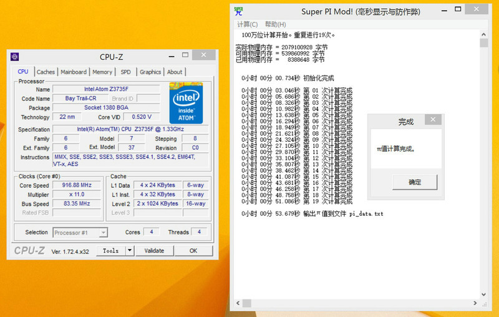This screenshot has width=499, height=317.
Task: Click the version text Ver. 1.72.4.x32
Action: coord(70,251)
